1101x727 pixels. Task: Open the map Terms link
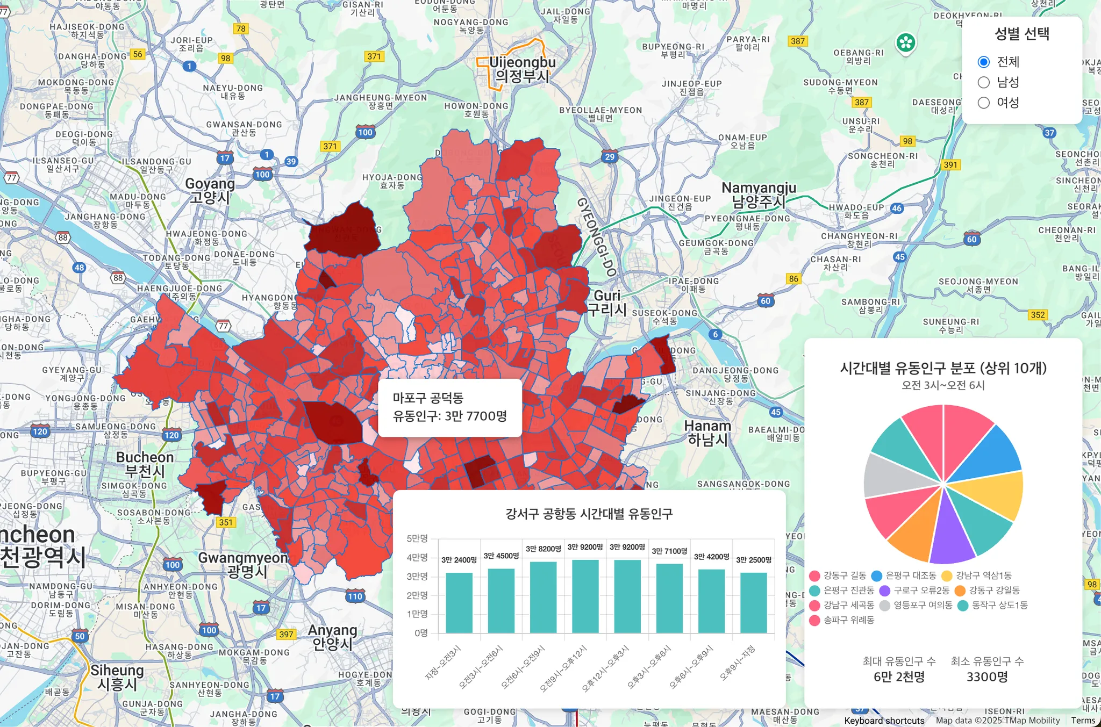[1083, 721]
